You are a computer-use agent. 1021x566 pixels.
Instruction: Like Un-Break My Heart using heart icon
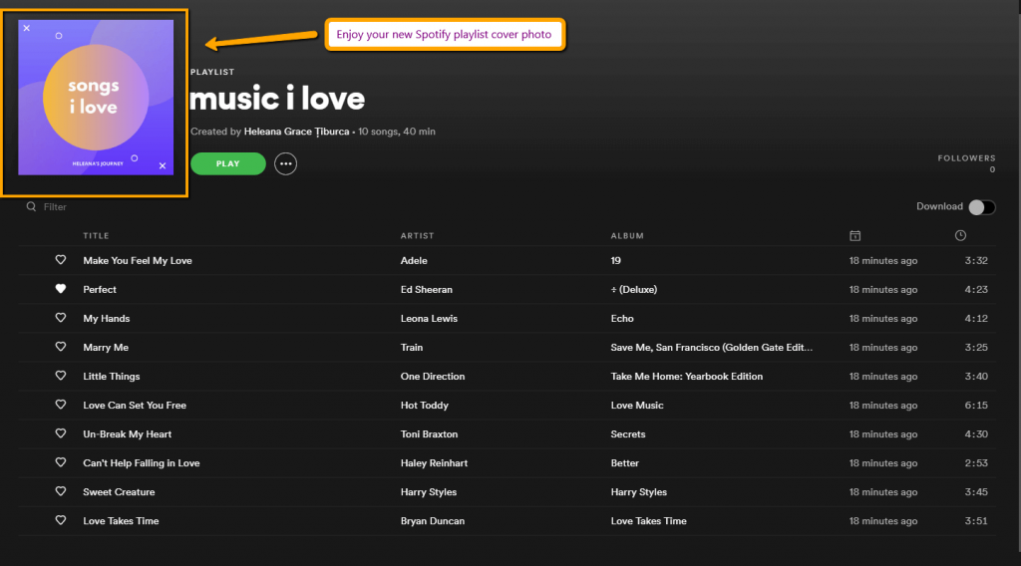coord(61,433)
